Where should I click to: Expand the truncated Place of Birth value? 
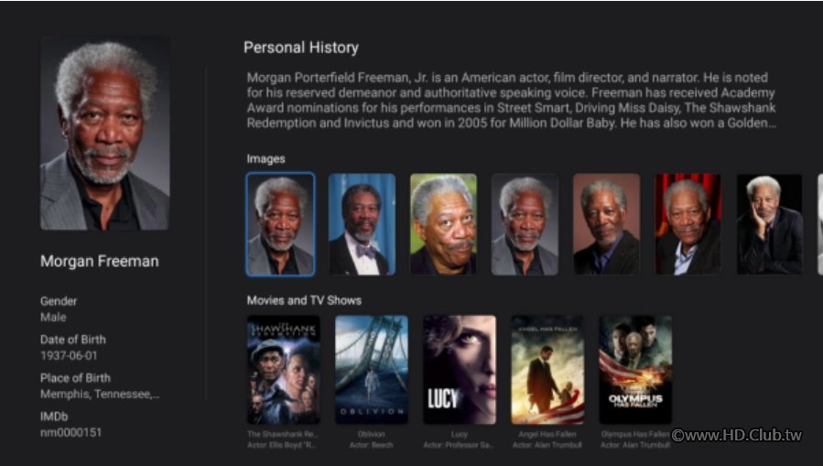100,394
